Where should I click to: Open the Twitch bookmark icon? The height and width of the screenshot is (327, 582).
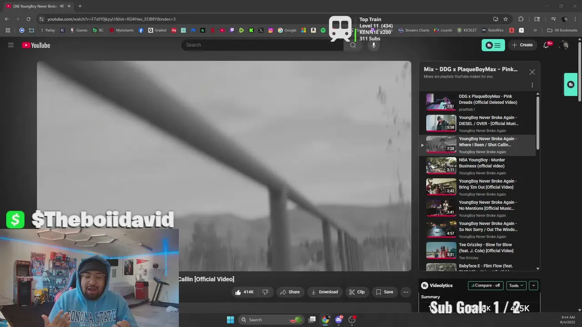(232, 30)
